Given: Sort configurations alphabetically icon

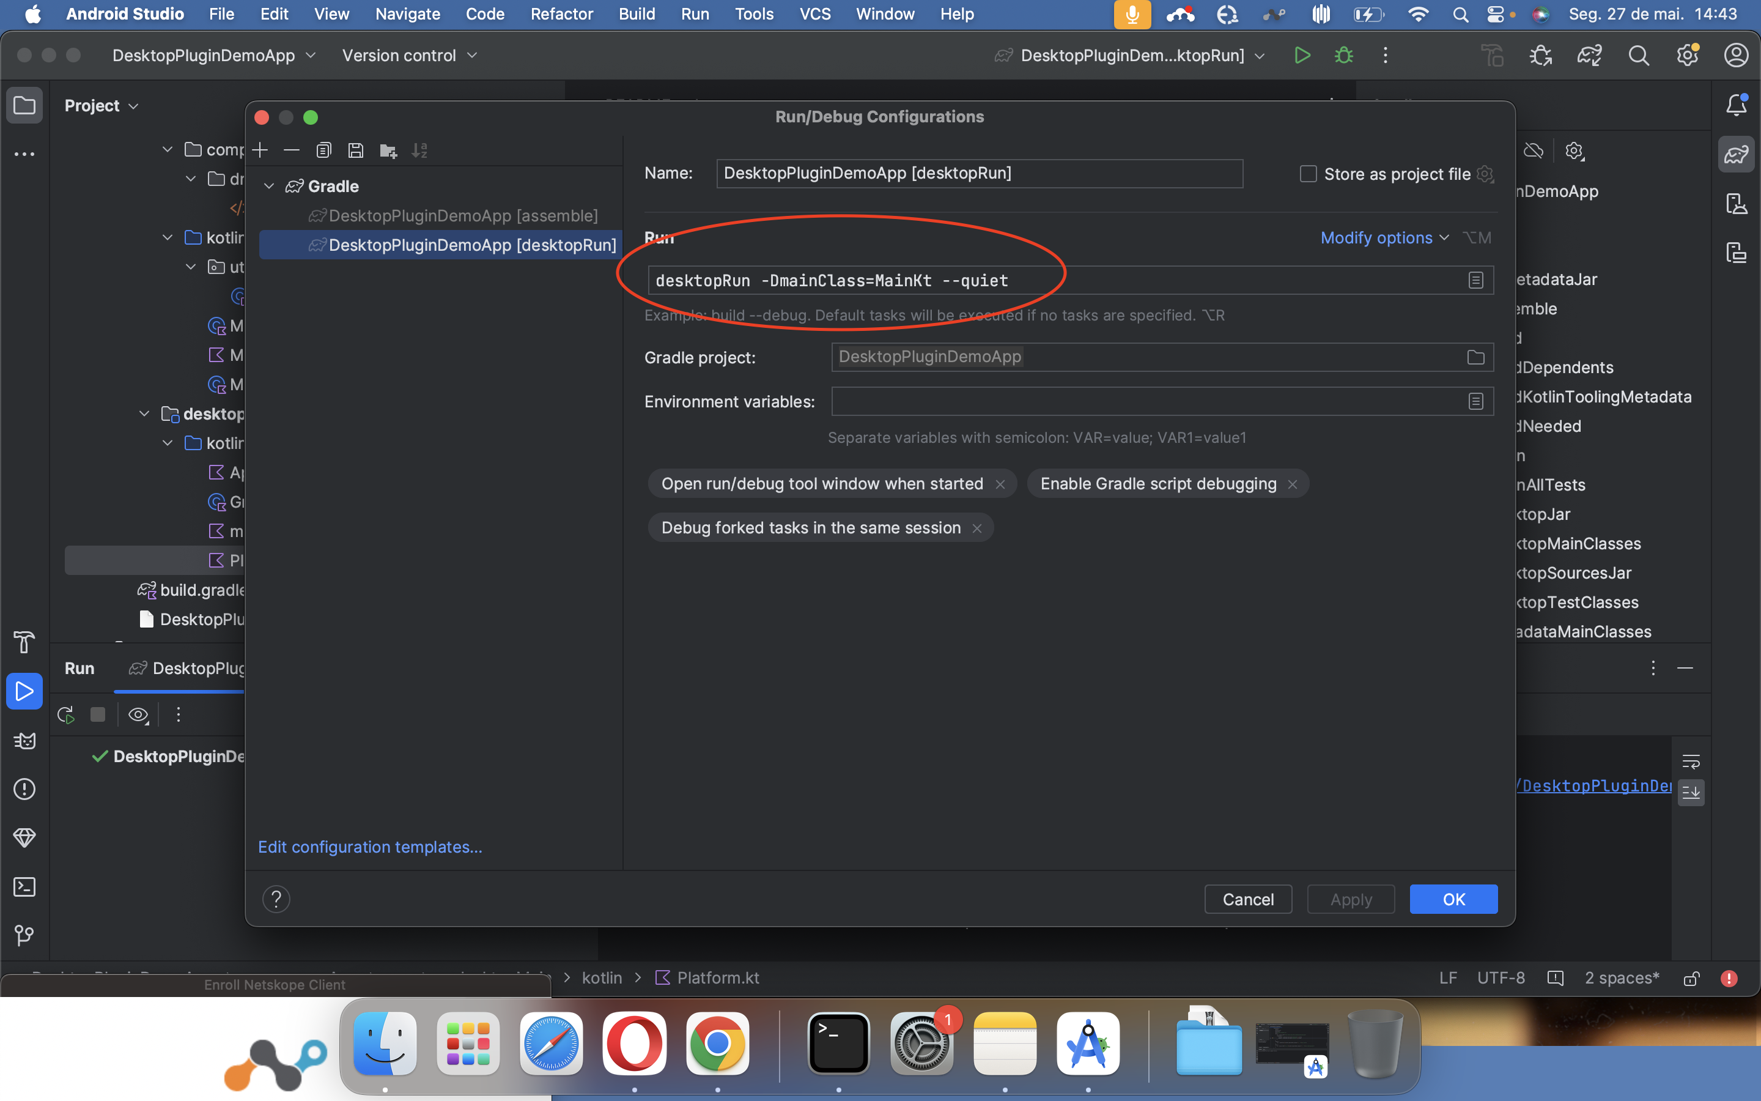Looking at the screenshot, I should pos(420,150).
